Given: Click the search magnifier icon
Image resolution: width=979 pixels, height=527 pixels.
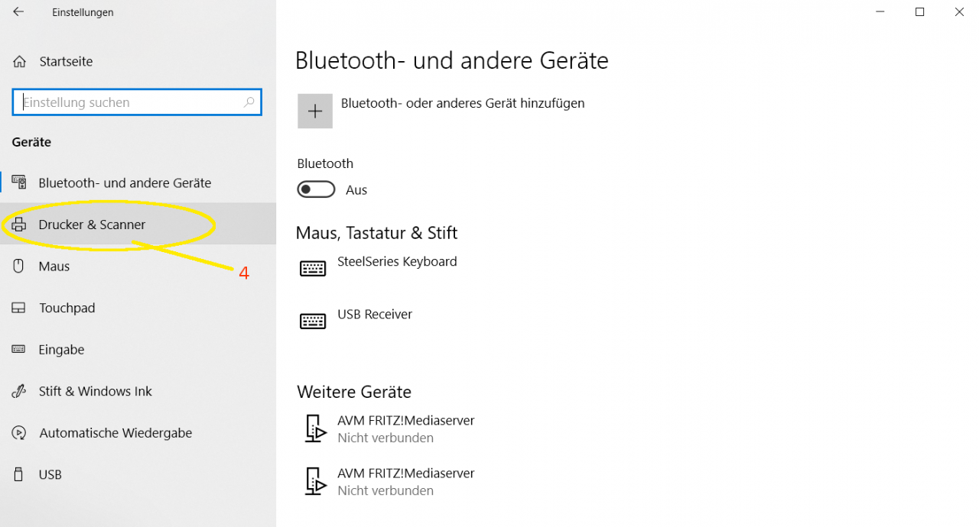Looking at the screenshot, I should (249, 102).
